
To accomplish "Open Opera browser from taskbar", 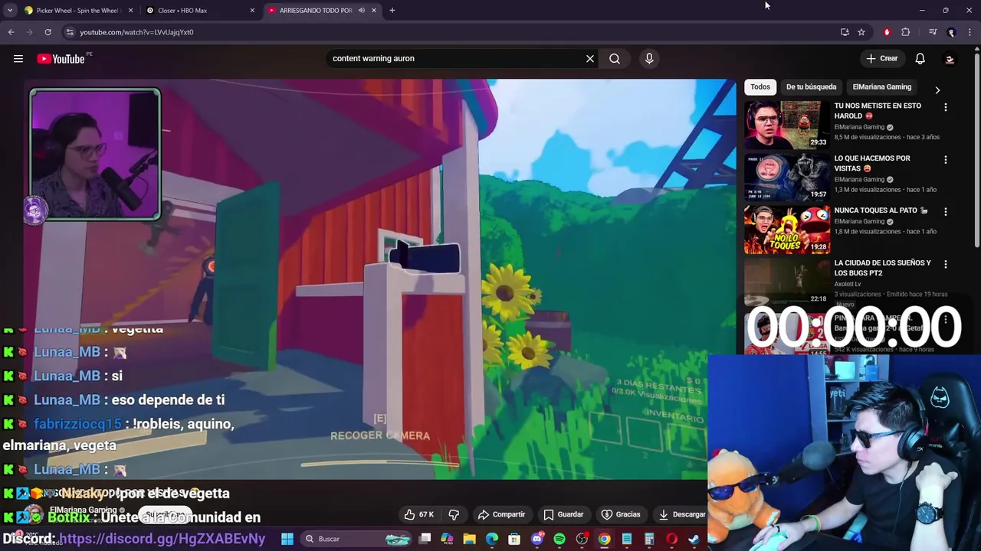I will coord(671,539).
